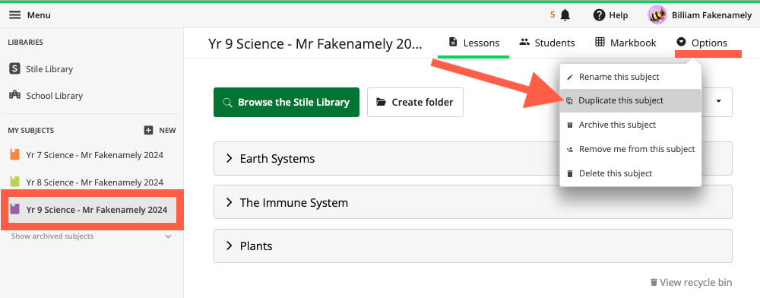This screenshot has width=760, height=298.
Task: Click the plus icon beside NEW
Action: click(149, 130)
